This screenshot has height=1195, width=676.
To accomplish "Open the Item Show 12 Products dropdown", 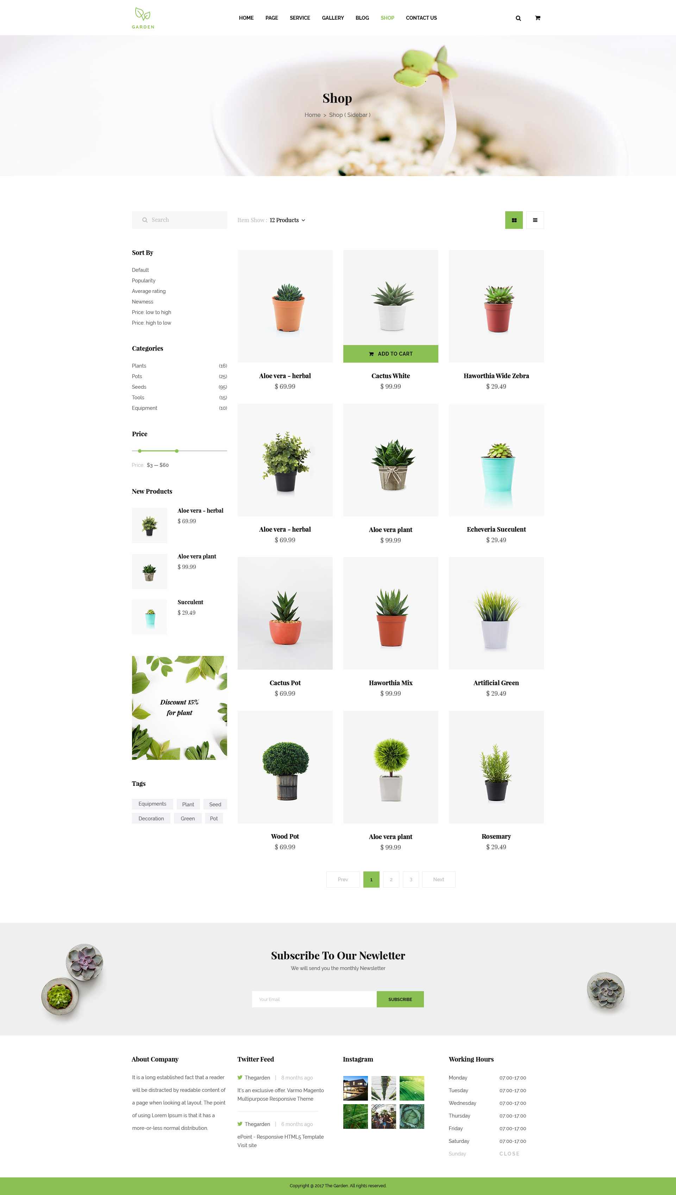I will 287,220.
